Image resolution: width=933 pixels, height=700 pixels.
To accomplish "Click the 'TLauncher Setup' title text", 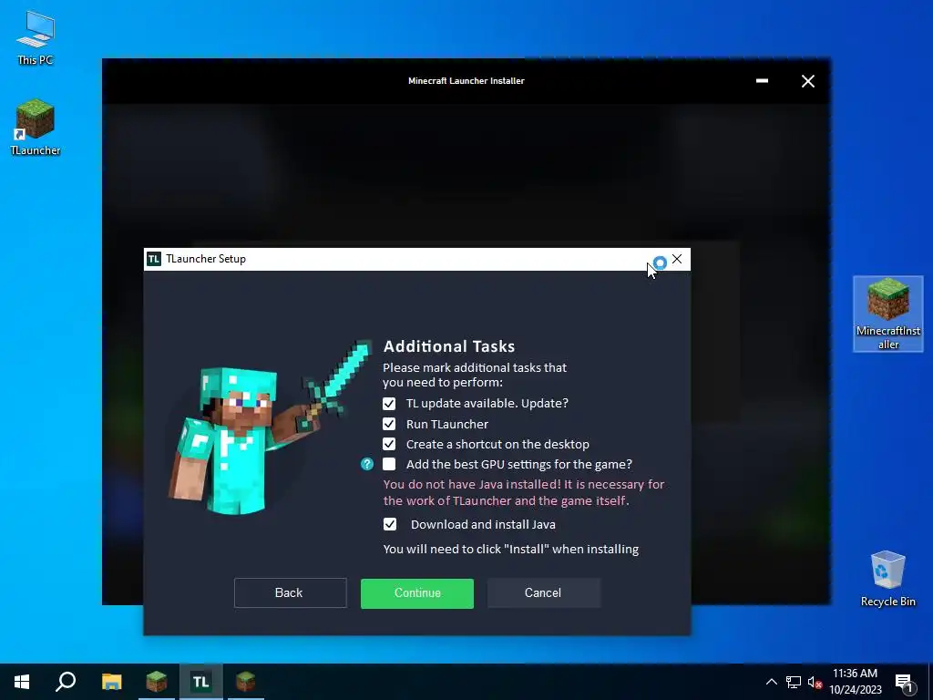I will click(x=206, y=259).
